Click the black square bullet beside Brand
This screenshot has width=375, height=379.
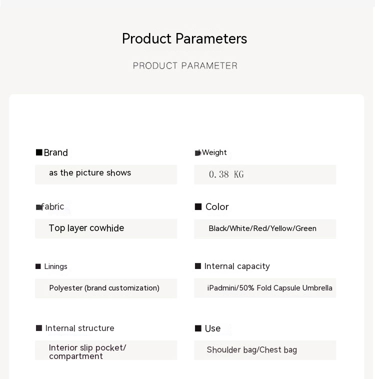point(39,152)
